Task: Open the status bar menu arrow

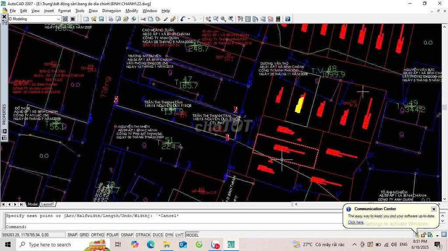Action: (437, 235)
